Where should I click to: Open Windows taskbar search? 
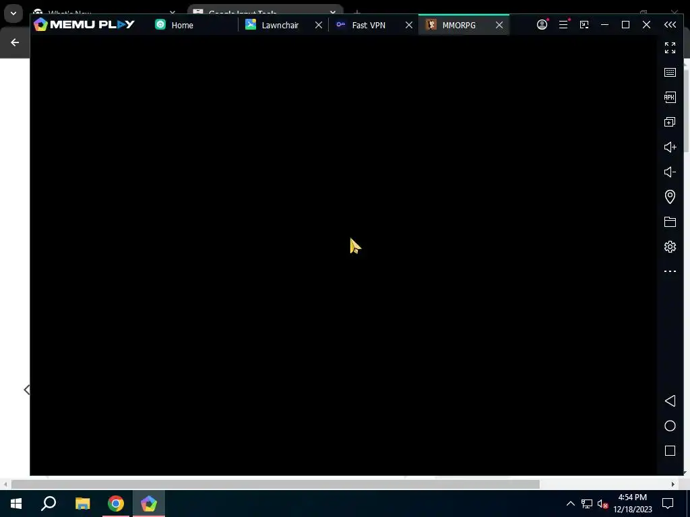pyautogui.click(x=49, y=504)
